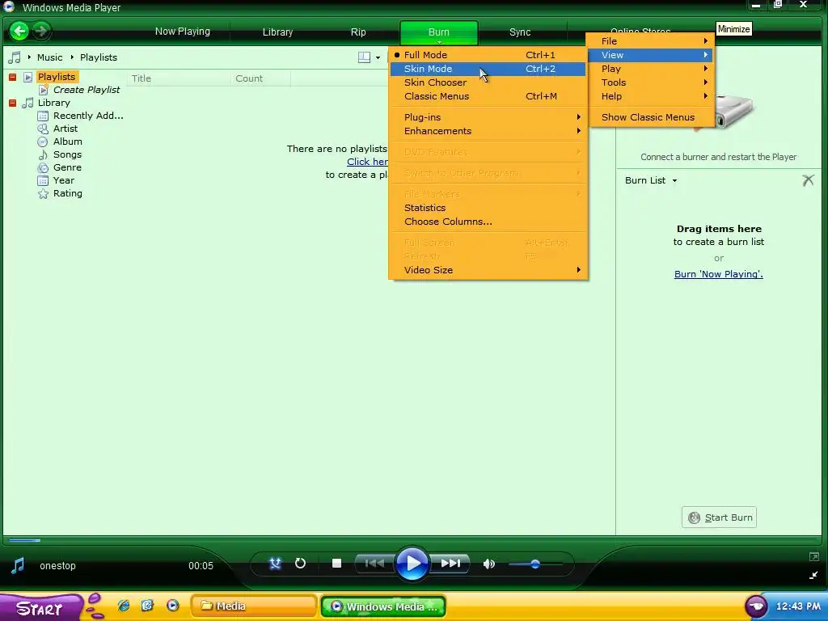Screen dimensions: 828x621
Task: Launch Media Player from quick launch icon
Action: 173,606
